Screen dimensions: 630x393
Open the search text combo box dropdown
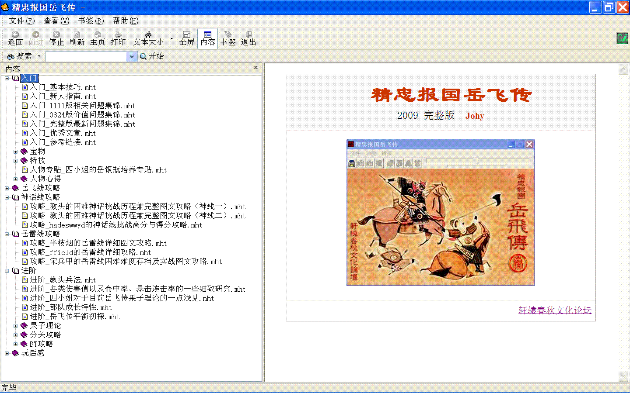131,56
